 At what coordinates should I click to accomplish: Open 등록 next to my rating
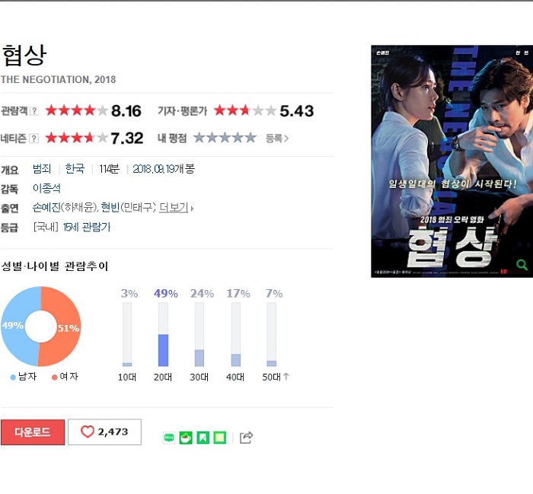tap(276, 139)
